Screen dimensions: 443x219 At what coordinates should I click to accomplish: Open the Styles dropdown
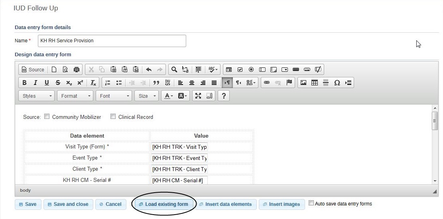[37, 96]
